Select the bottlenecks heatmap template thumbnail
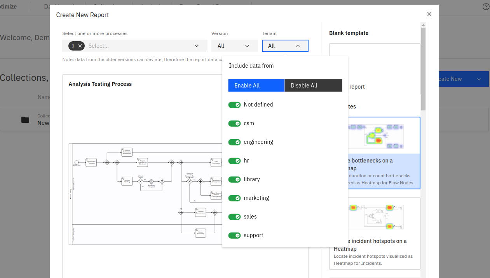Image resolution: width=490 pixels, height=278 pixels. pyautogui.click(x=375, y=136)
